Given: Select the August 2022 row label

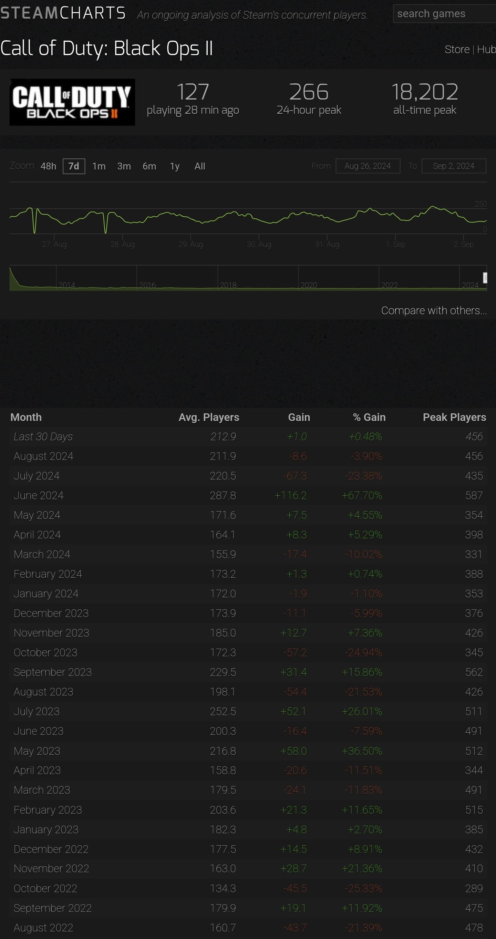Looking at the screenshot, I should coord(43,928).
